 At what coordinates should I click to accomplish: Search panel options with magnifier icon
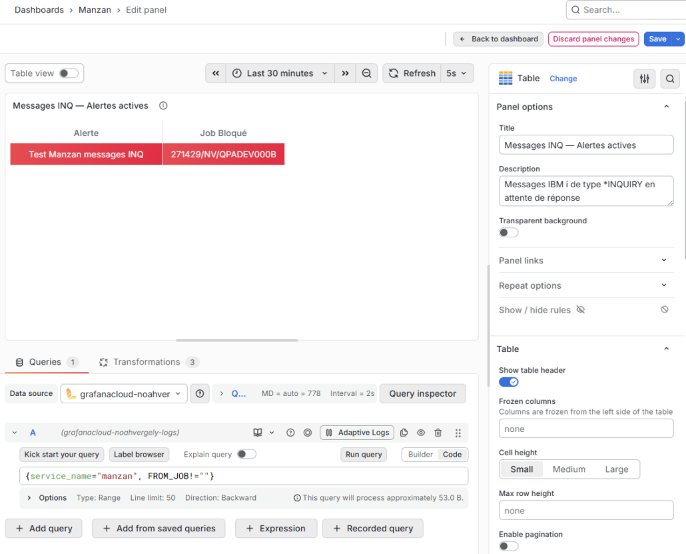coord(669,79)
